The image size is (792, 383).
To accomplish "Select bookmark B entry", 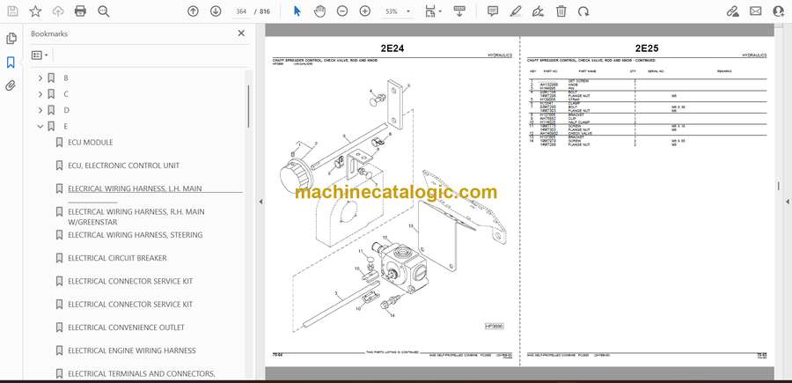I will [66, 78].
